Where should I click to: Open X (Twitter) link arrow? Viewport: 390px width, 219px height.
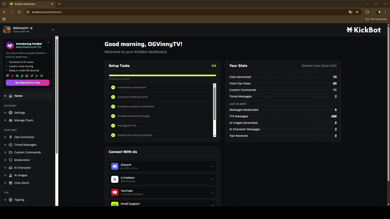click(x=212, y=179)
